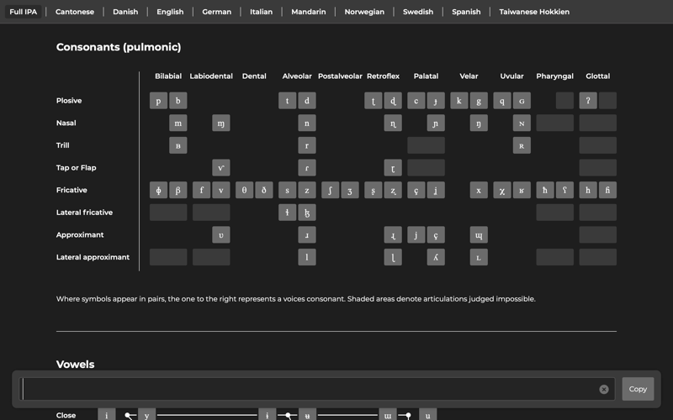Viewport: 673px width, 420px height.
Task: Switch to the Spanish tab
Action: (466, 12)
